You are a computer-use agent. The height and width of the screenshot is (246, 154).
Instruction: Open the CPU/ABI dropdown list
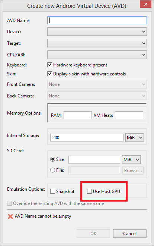[x=97, y=55]
